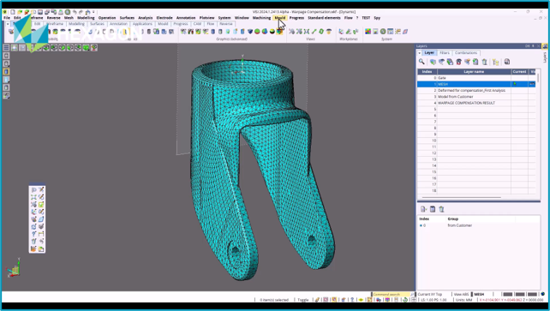Viewport: 550px width, 311px height.
Task: Open the Combinations tab in Layers panel
Action: click(x=466, y=52)
